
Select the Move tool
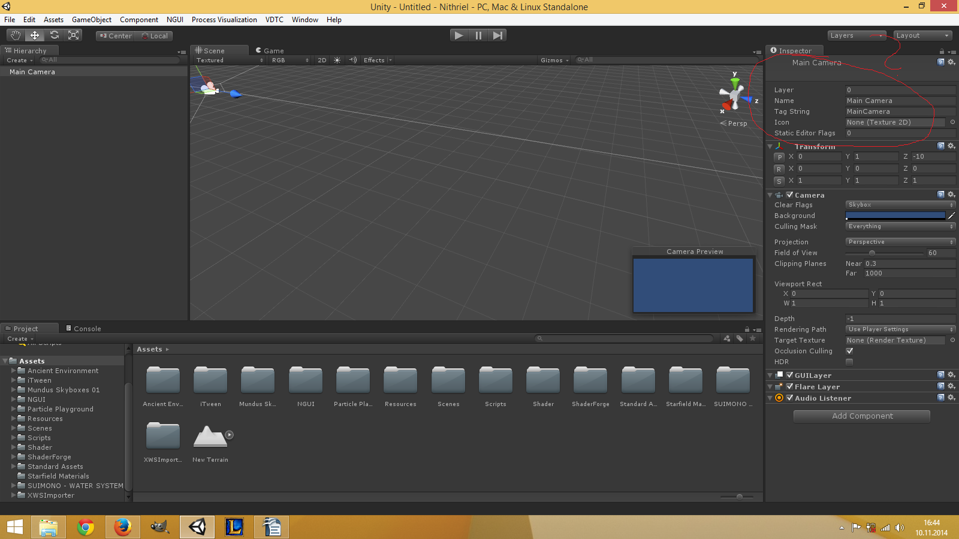35,35
